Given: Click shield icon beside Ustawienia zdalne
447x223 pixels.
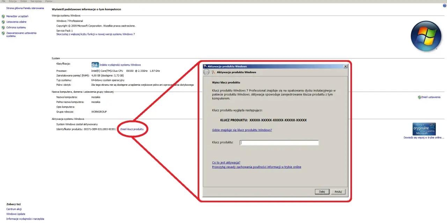Looking at the screenshot, I should 3,22.
